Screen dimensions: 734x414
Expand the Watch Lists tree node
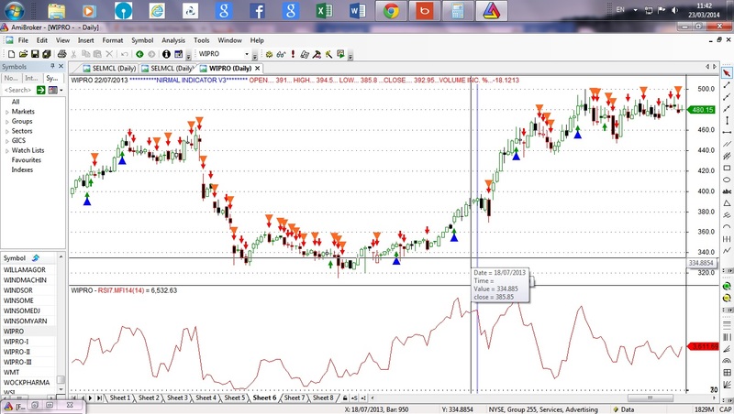click(7, 151)
